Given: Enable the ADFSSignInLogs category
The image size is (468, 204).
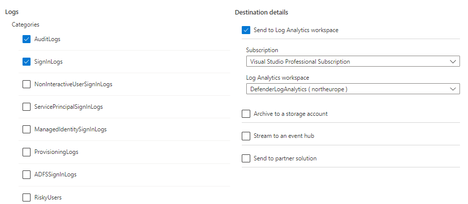Looking at the screenshot, I should tap(27, 174).
